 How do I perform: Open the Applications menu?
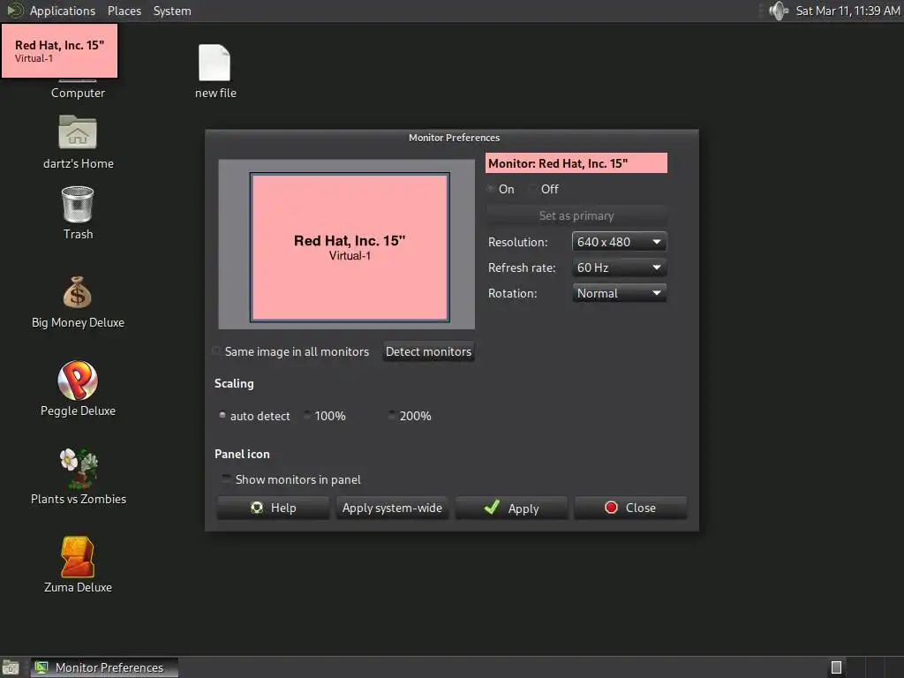(63, 11)
